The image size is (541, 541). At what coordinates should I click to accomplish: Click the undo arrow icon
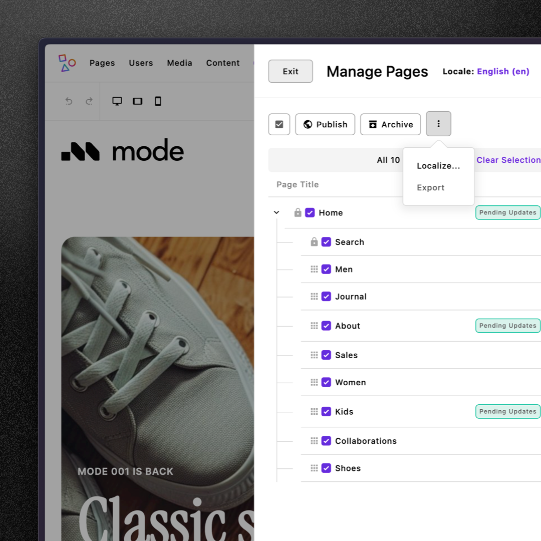tap(69, 101)
